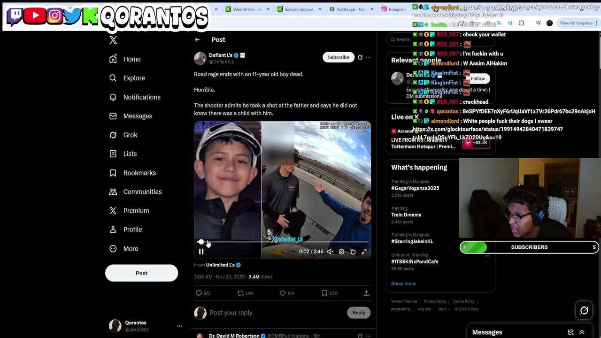The image size is (601, 338).
Task: Show more trending topics
Action: point(403,284)
